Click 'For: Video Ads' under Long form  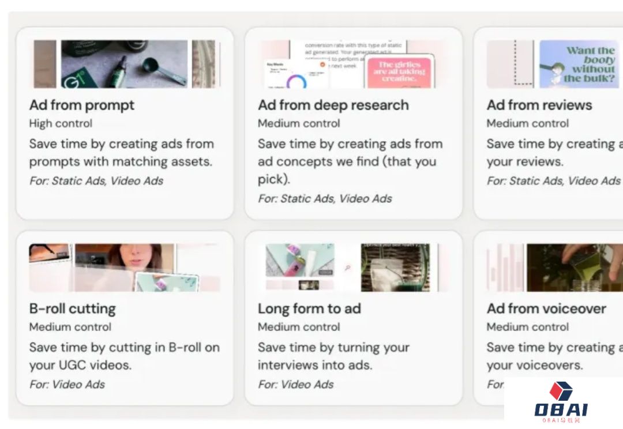[x=295, y=385]
